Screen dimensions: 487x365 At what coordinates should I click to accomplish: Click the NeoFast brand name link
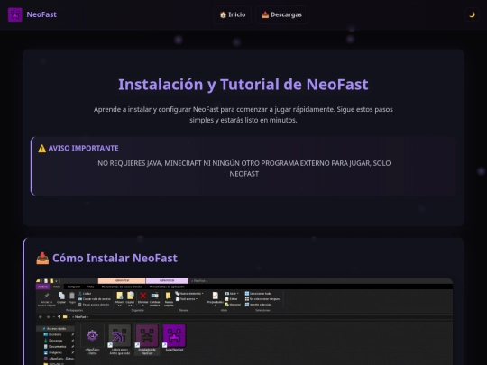[41, 14]
